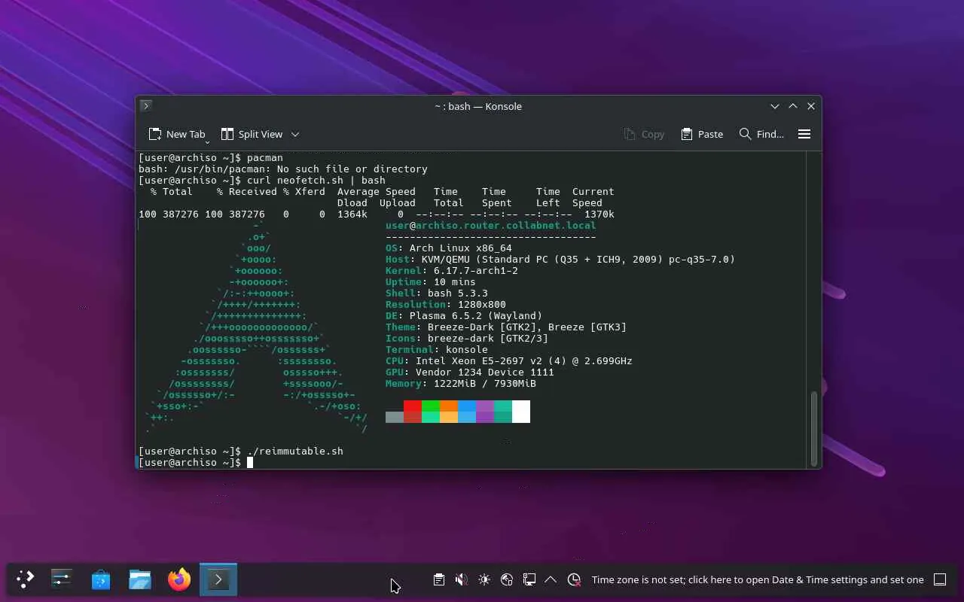Click the "CPU: Intel Xeon E5-2697 v2" line
The image size is (964, 602).
pos(509,360)
